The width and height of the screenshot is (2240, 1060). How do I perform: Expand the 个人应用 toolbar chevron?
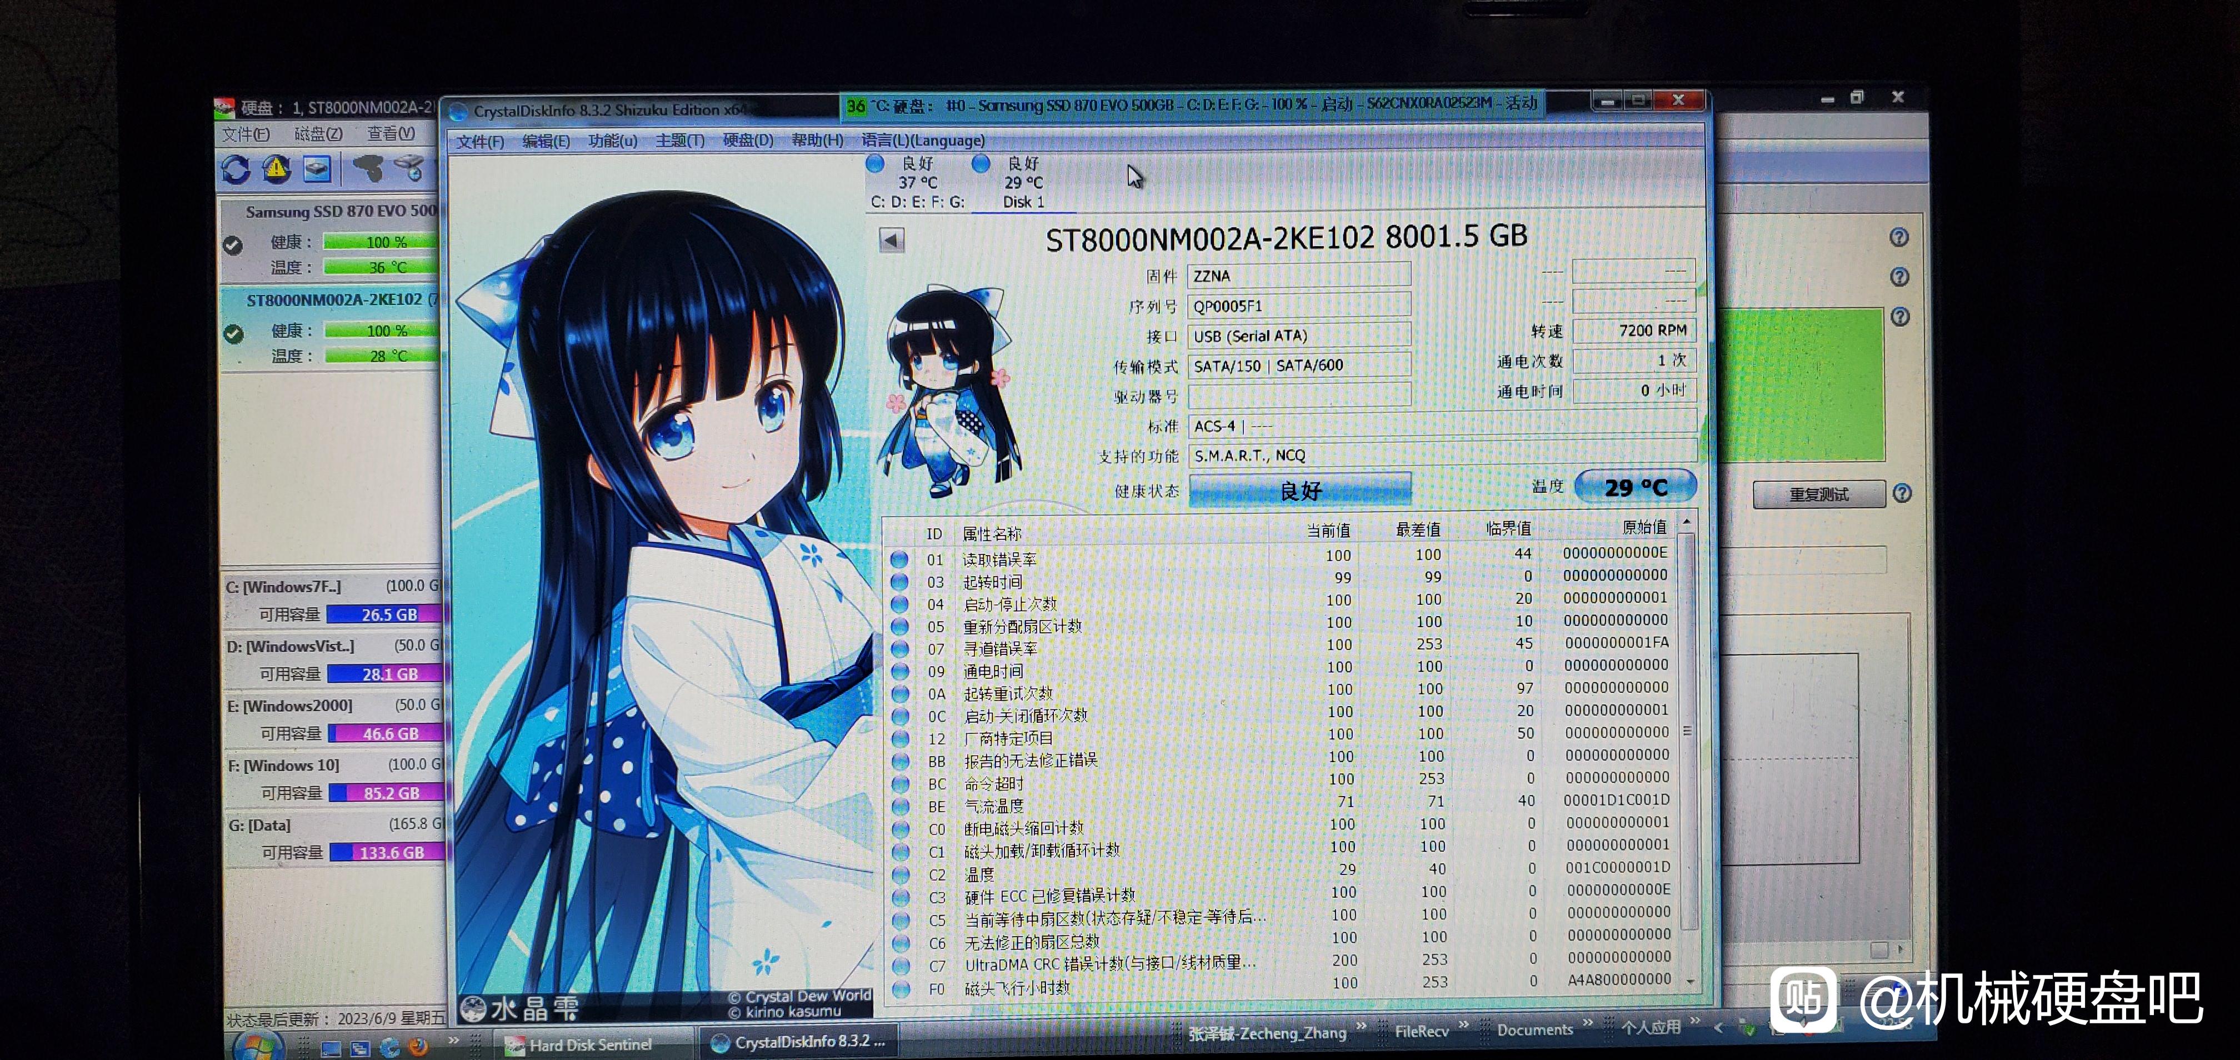(1695, 1020)
